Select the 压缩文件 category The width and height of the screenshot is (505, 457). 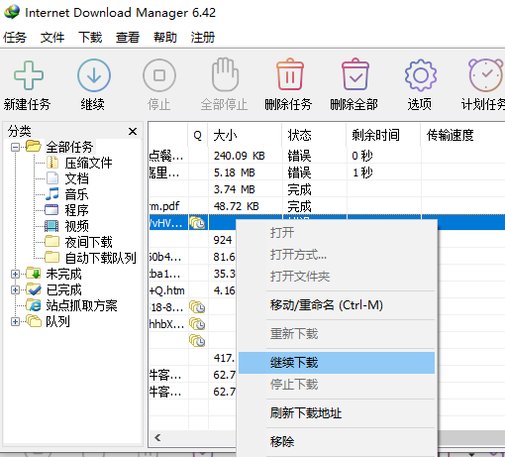[88, 163]
